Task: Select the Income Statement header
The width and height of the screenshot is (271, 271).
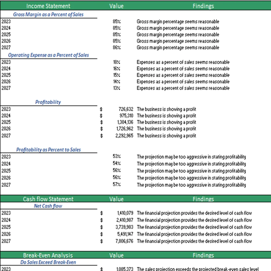Action: pos(48,6)
